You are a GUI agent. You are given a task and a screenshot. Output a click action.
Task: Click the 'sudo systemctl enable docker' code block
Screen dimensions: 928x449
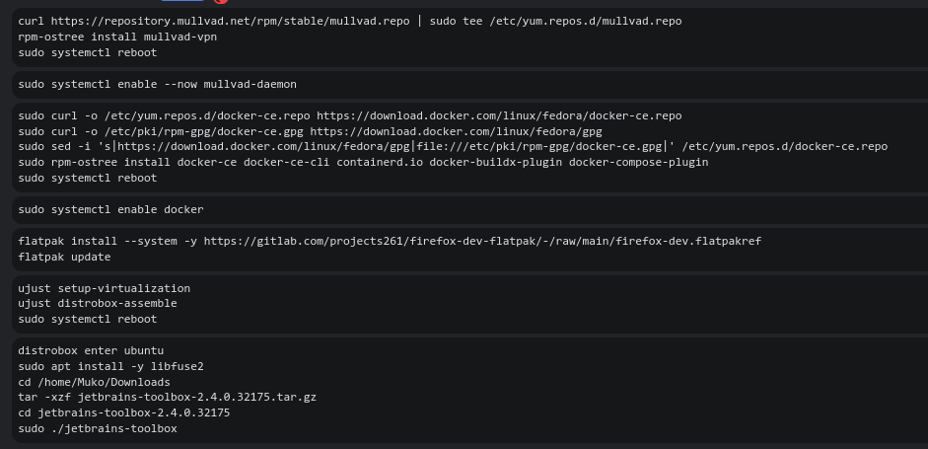[110, 209]
